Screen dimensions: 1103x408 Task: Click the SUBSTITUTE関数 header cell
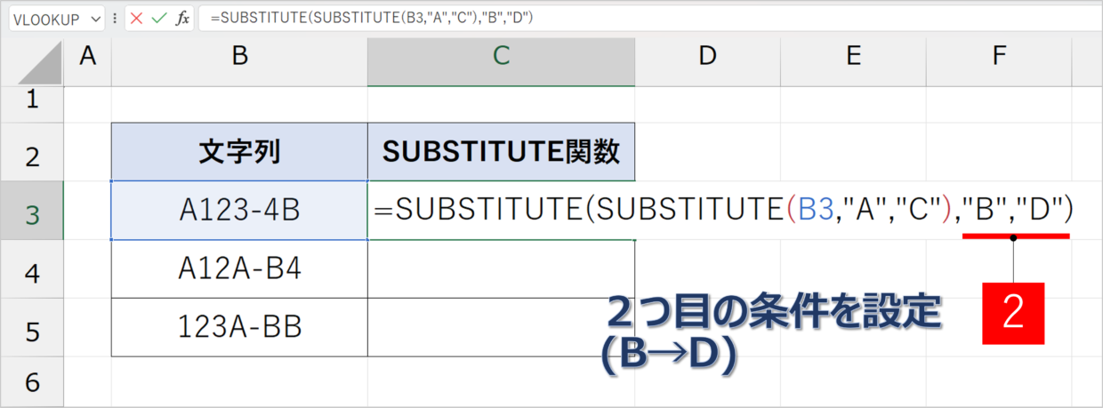tap(501, 152)
